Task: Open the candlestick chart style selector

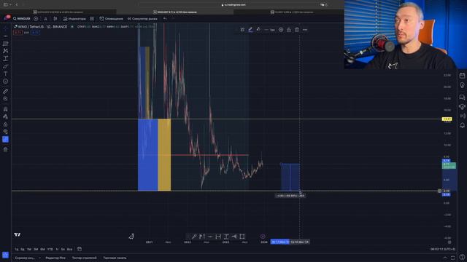Action: (x=55, y=19)
